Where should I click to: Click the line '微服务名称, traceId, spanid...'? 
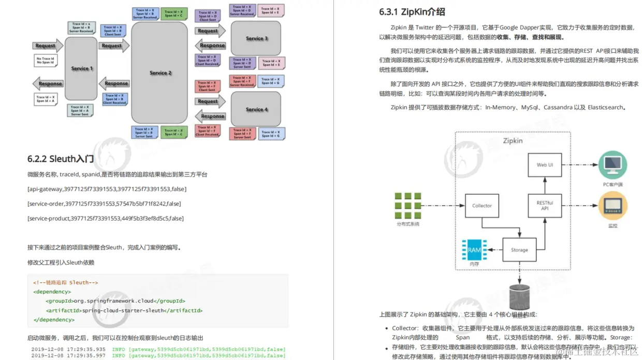click(118, 175)
